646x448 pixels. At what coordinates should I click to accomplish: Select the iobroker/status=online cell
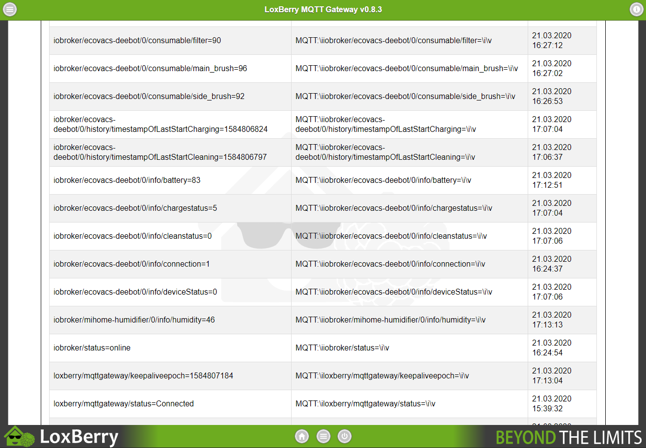[170, 348]
